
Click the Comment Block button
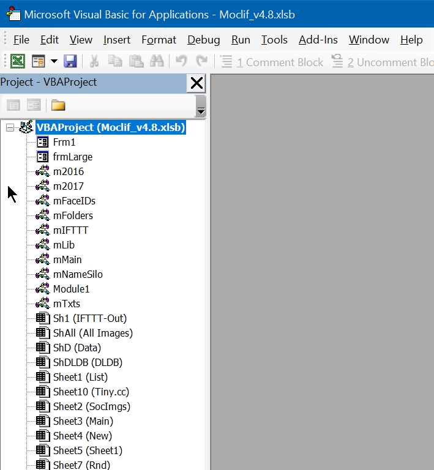(x=272, y=62)
